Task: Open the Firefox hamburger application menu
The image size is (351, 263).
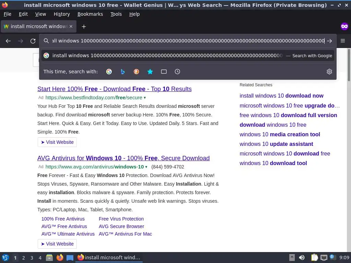Action: 343,41
